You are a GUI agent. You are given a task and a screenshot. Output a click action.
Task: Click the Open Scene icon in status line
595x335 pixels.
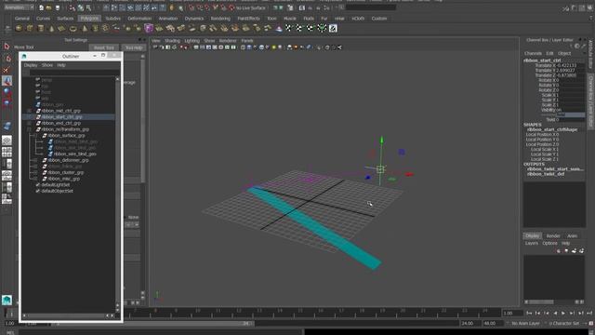pyautogui.click(x=49, y=7)
